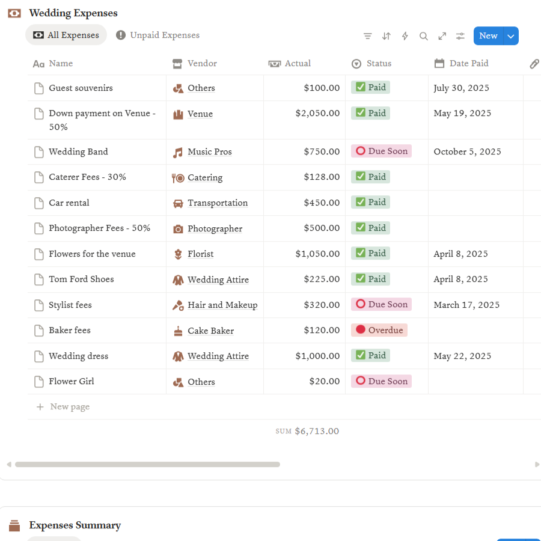Open view settings sliders icon
Screen dimensions: 541x541
460,36
